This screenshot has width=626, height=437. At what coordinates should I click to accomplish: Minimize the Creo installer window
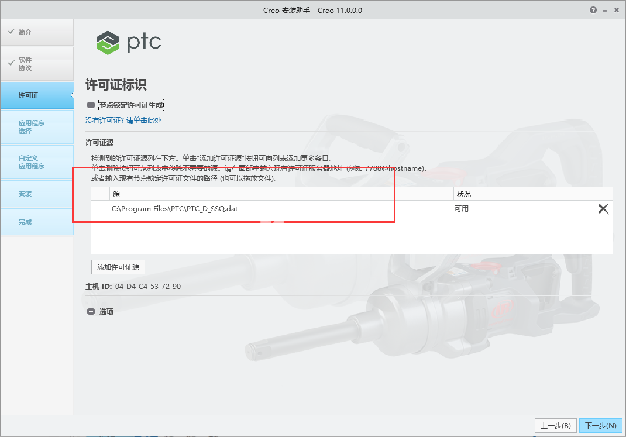point(605,11)
